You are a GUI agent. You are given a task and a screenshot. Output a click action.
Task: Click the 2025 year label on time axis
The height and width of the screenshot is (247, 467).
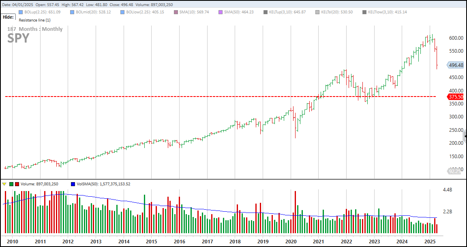pos(430,241)
